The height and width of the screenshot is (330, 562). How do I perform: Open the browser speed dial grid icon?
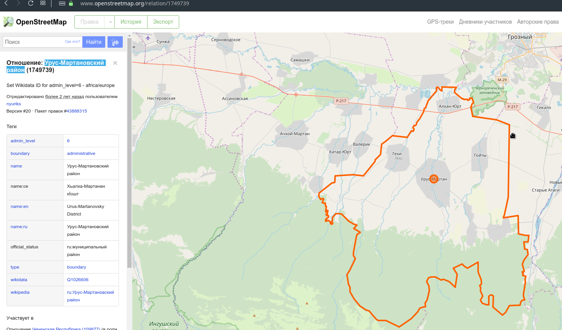click(43, 3)
